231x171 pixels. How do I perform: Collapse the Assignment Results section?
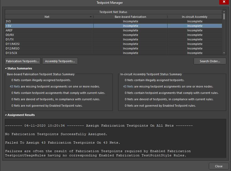(x=6, y=115)
